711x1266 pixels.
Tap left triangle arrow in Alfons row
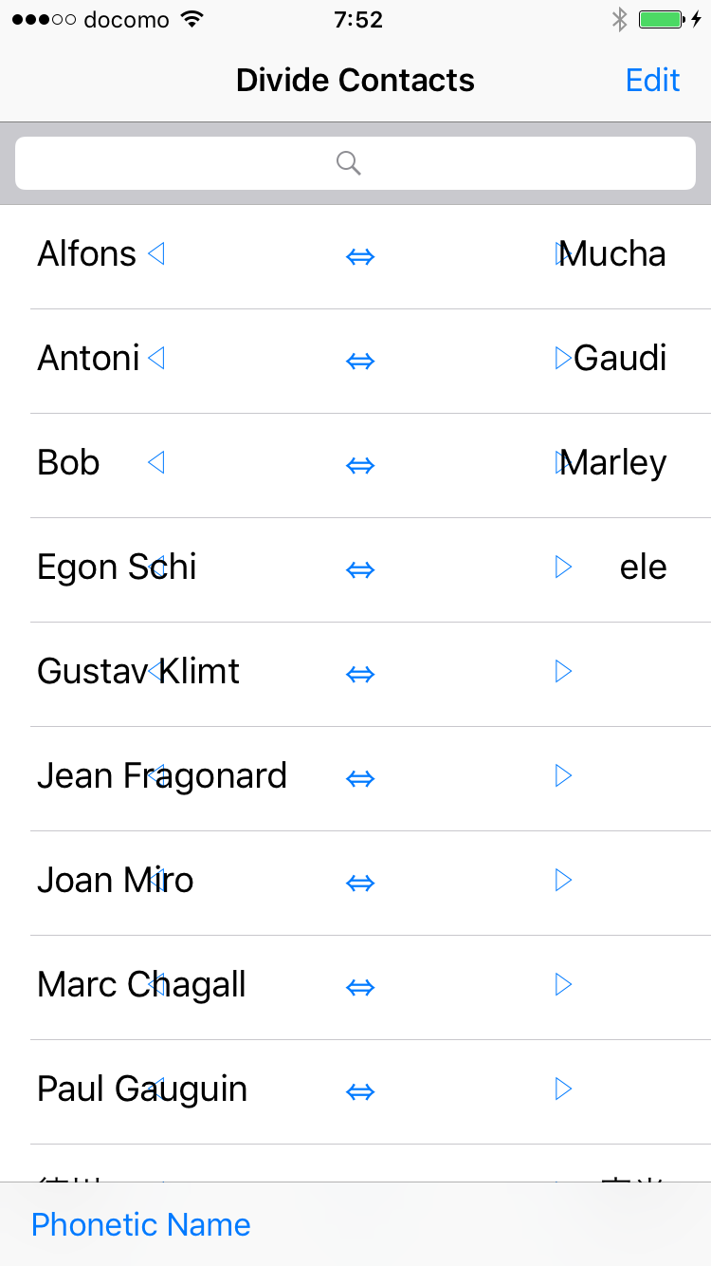156,253
